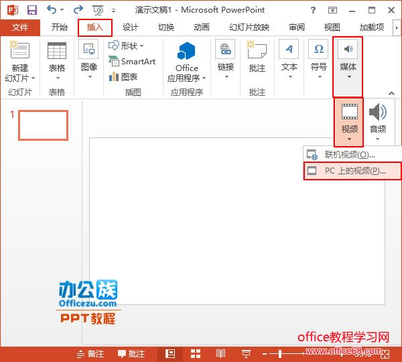Open the 链接 links dropdown
The width and height of the screenshot is (402, 362).
[226, 60]
